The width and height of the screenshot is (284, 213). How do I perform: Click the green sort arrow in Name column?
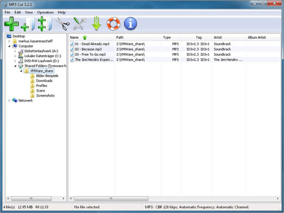(x=85, y=37)
